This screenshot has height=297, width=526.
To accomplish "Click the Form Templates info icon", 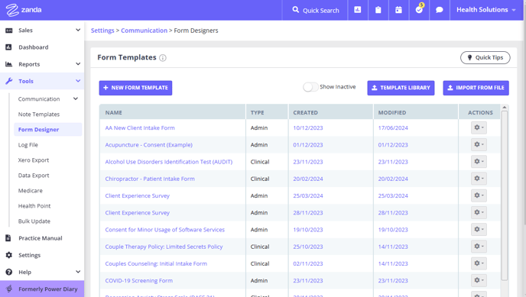I will coord(163,58).
